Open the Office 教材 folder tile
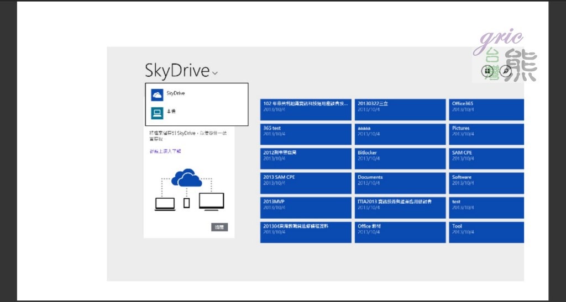This screenshot has width=566, height=302. pos(400,232)
